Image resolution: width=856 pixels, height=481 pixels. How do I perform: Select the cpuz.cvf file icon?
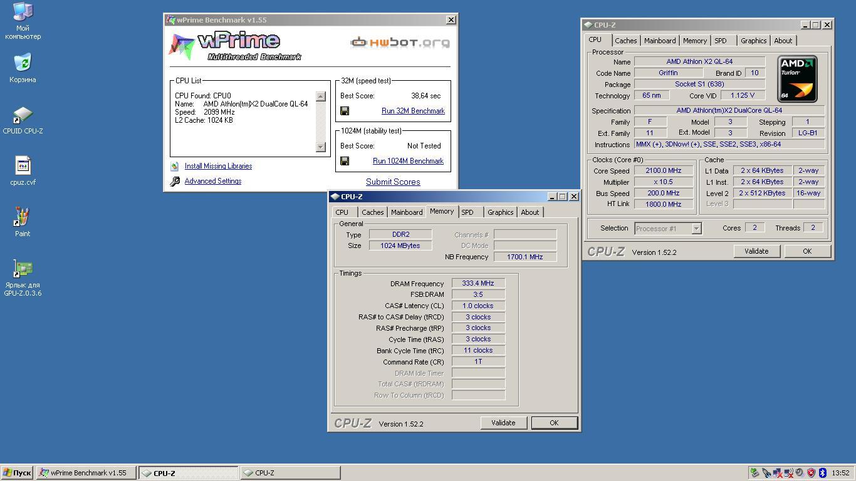click(23, 166)
